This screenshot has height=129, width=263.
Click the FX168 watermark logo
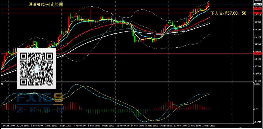pos(40,99)
